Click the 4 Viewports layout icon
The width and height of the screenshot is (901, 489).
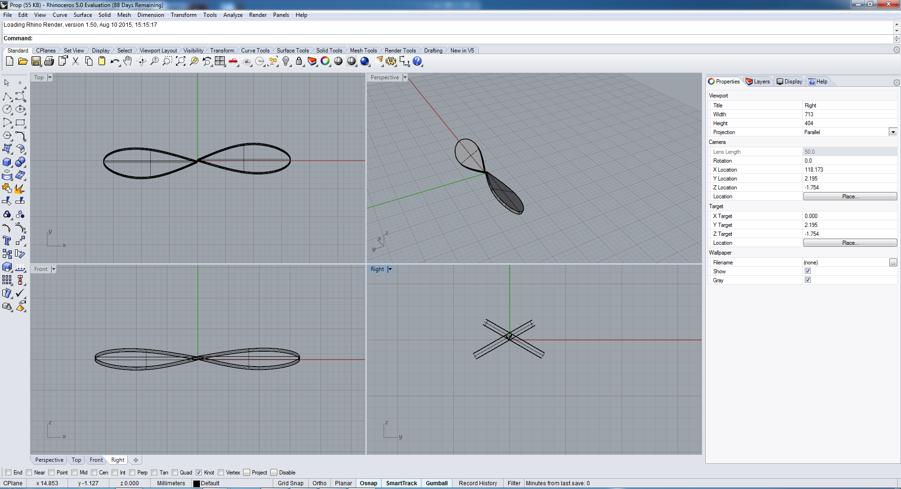pyautogui.click(x=220, y=61)
